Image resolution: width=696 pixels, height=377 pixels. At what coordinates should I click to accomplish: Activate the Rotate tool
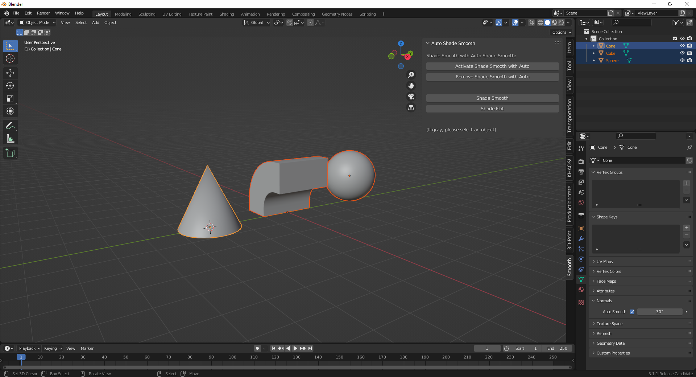10,86
